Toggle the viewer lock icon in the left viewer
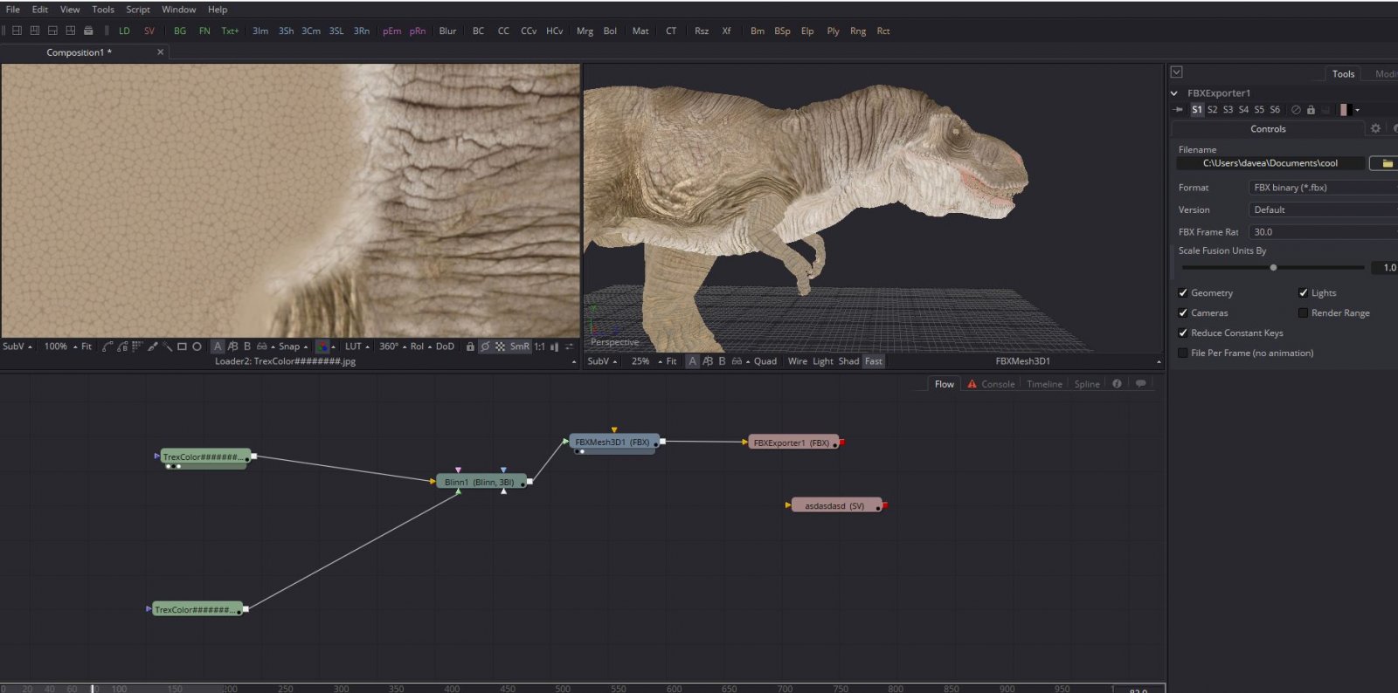This screenshot has height=693, width=1398. tap(470, 346)
